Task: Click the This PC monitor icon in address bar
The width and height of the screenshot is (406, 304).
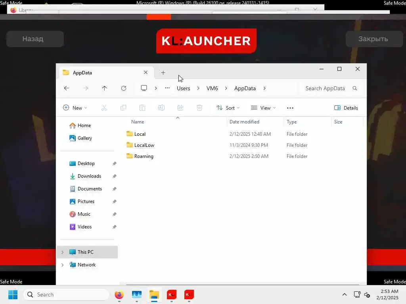Action: 144,88
